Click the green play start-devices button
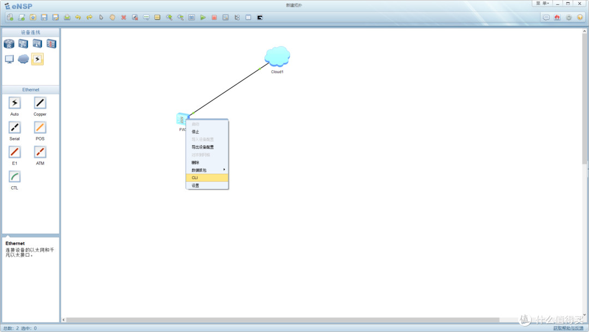The height and width of the screenshot is (332, 589). (x=203, y=17)
